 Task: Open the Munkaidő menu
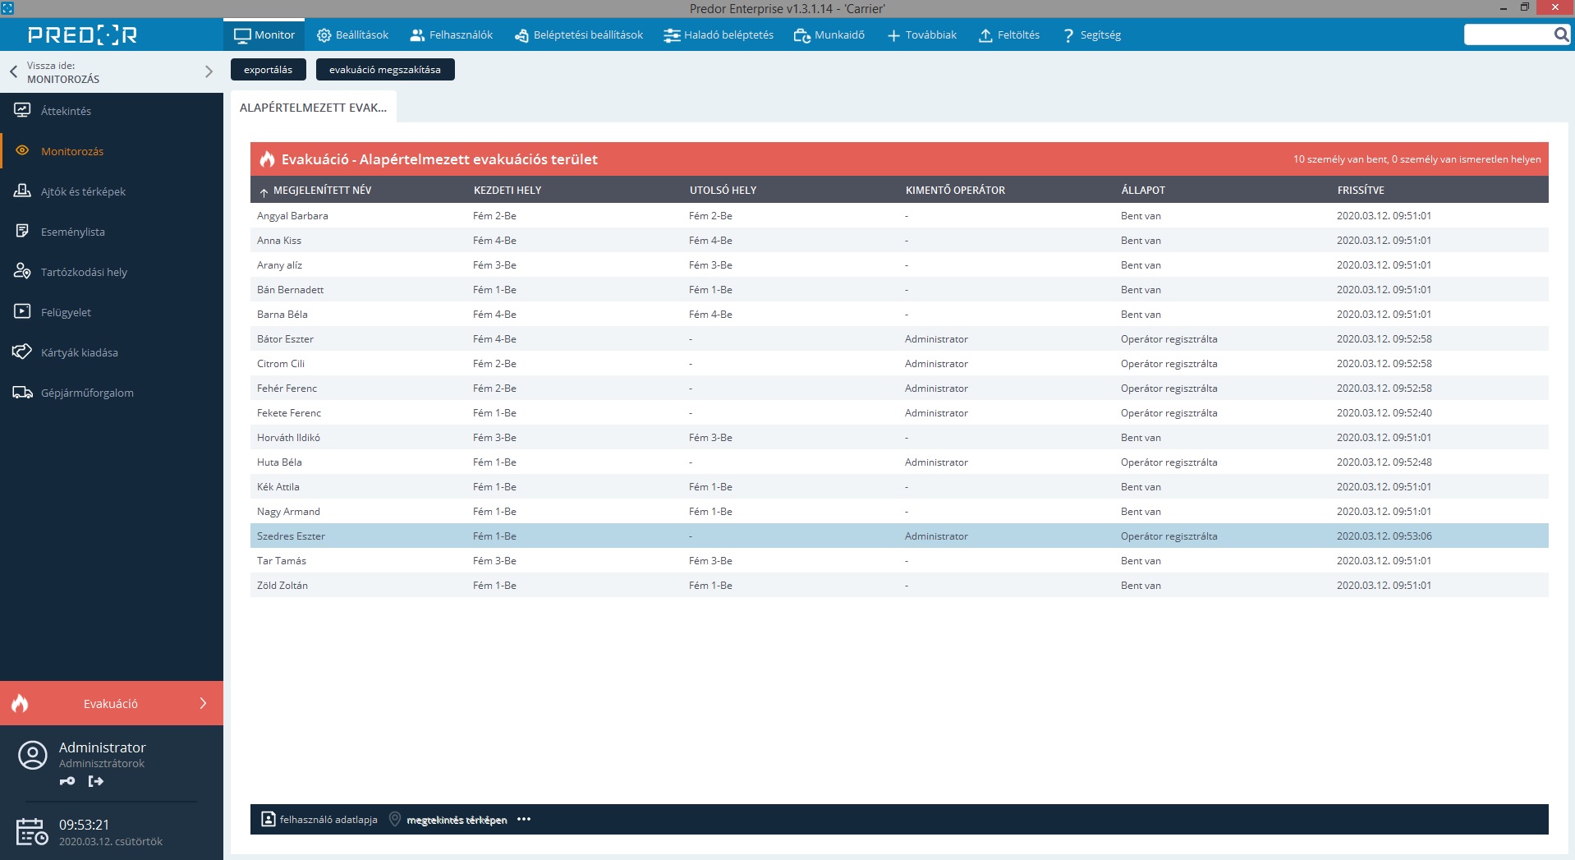point(829,34)
